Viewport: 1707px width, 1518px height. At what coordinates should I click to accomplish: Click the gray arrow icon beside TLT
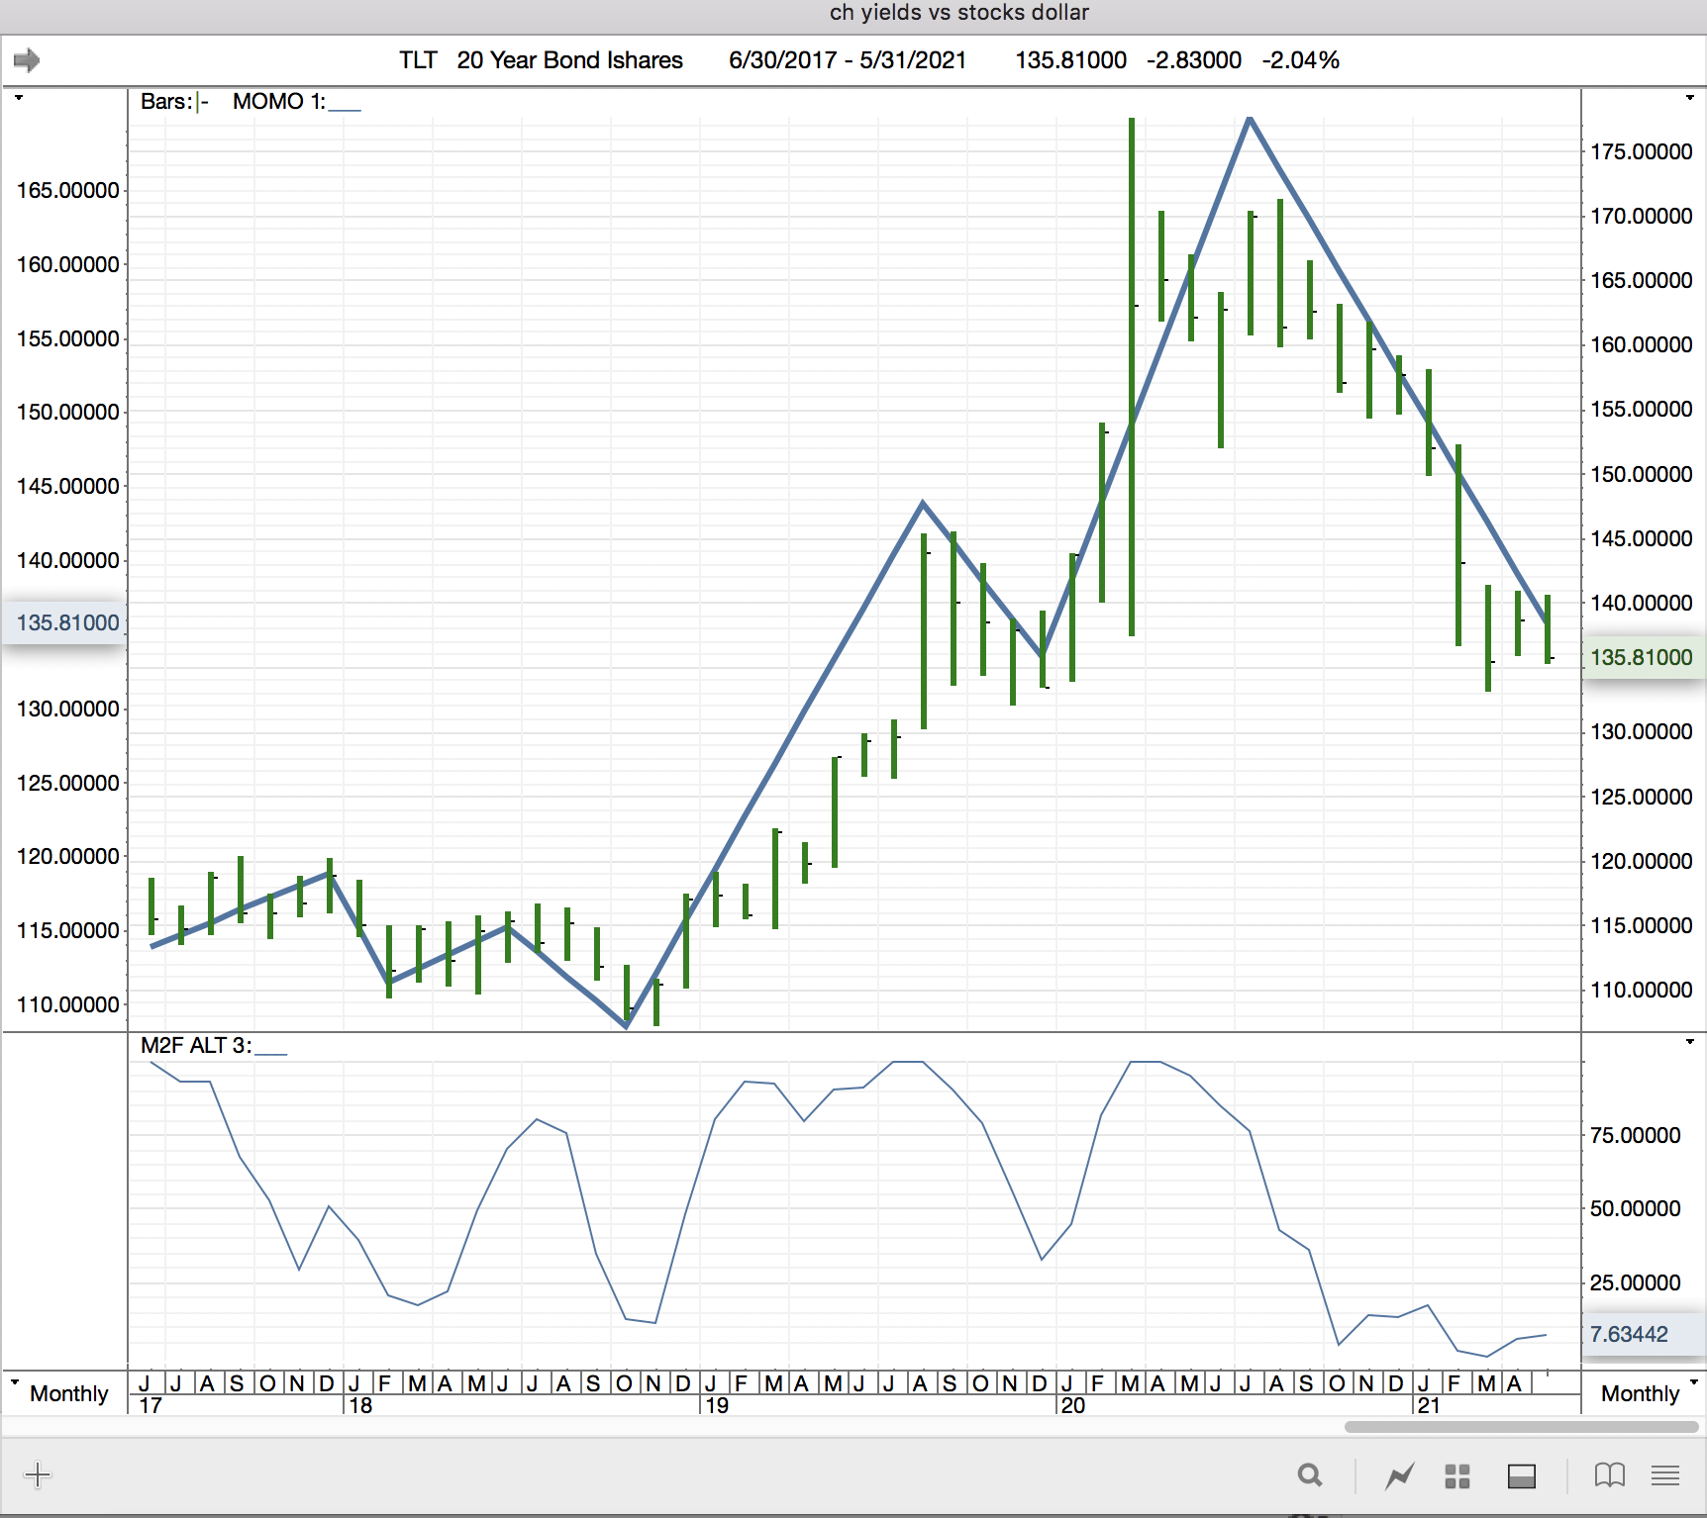(27, 60)
